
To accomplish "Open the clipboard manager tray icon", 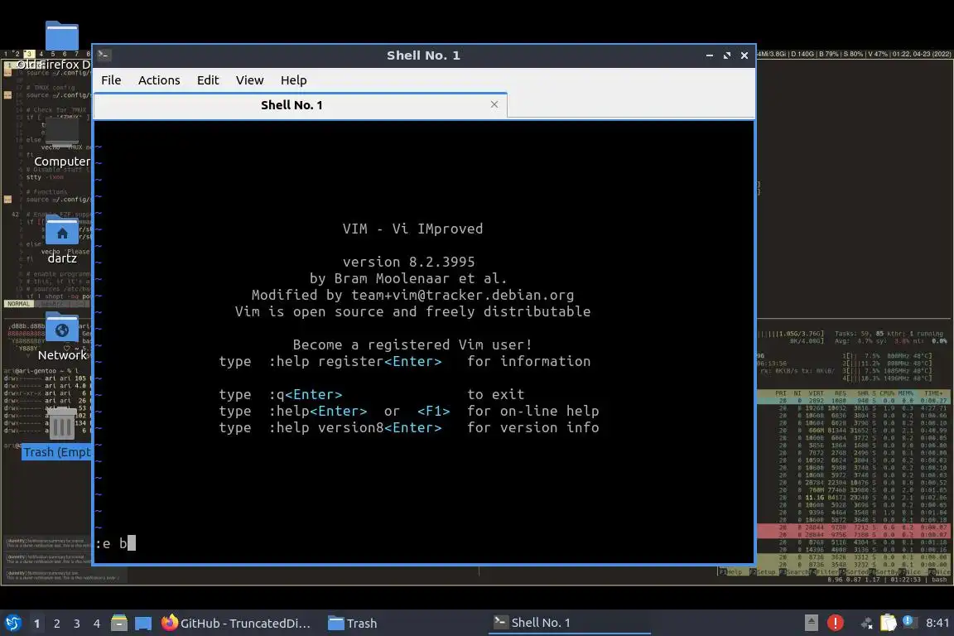I will (x=889, y=623).
